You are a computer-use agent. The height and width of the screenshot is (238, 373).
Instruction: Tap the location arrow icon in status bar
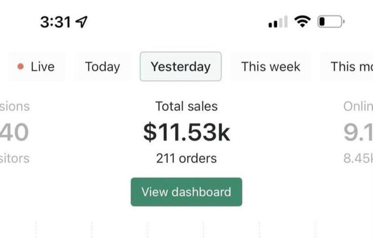click(82, 22)
